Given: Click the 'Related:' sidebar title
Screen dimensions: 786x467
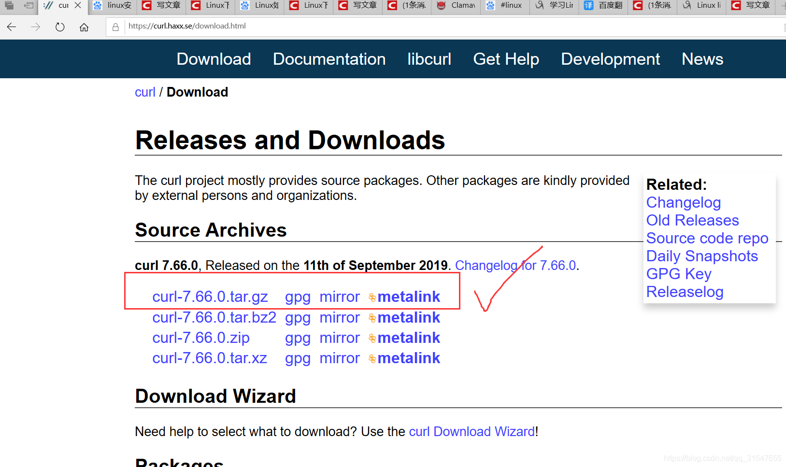Looking at the screenshot, I should [x=676, y=184].
